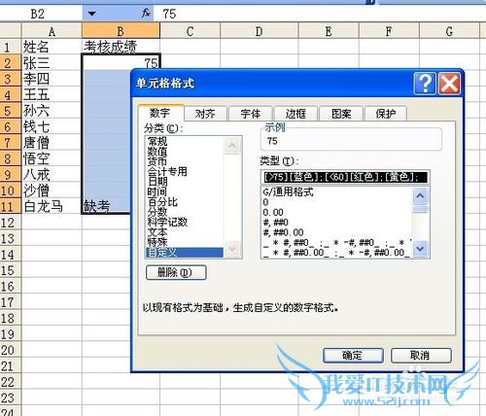
Task: Select row 15 header
Action: (x=11, y=270)
